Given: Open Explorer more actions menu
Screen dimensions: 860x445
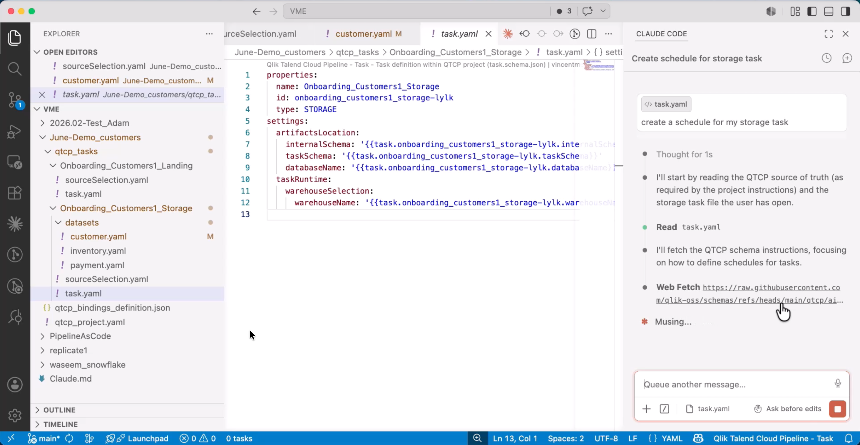Looking at the screenshot, I should (209, 34).
